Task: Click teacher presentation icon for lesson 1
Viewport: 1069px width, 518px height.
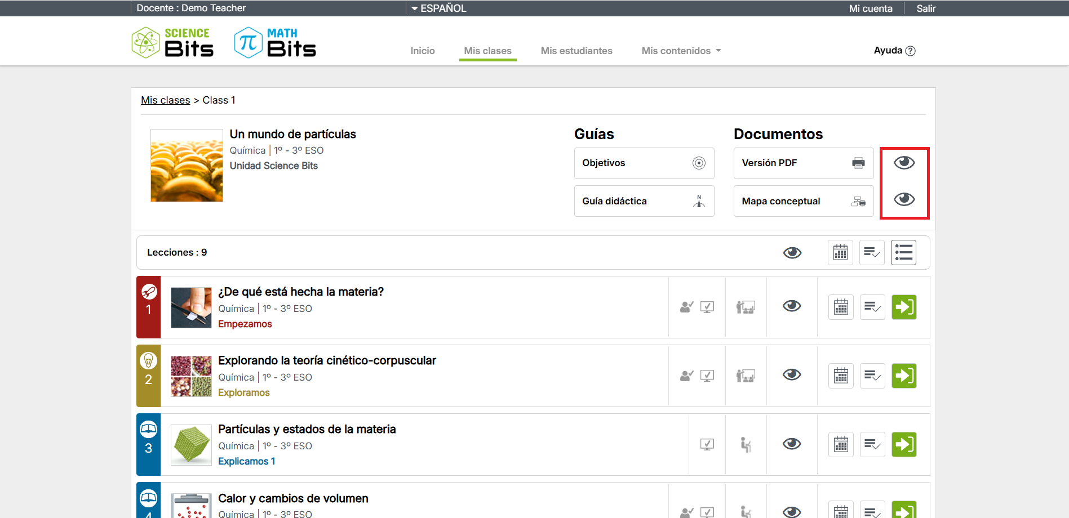Action: coord(746,307)
